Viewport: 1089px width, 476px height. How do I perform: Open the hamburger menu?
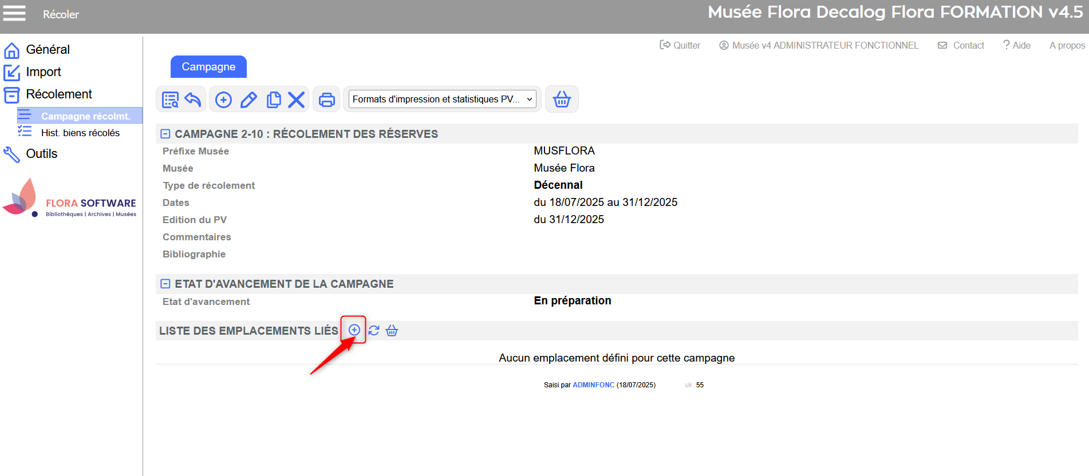[14, 13]
